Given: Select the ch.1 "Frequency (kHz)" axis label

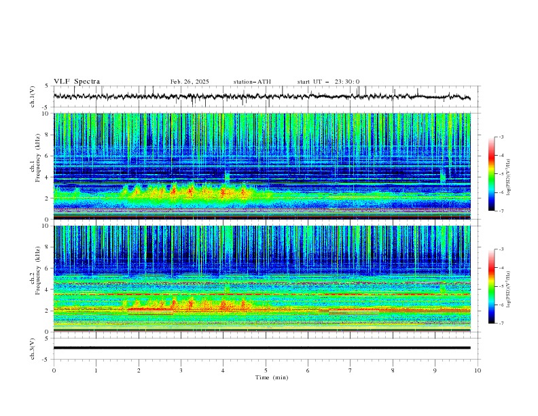Looking at the screenshot, I should 38,158.
